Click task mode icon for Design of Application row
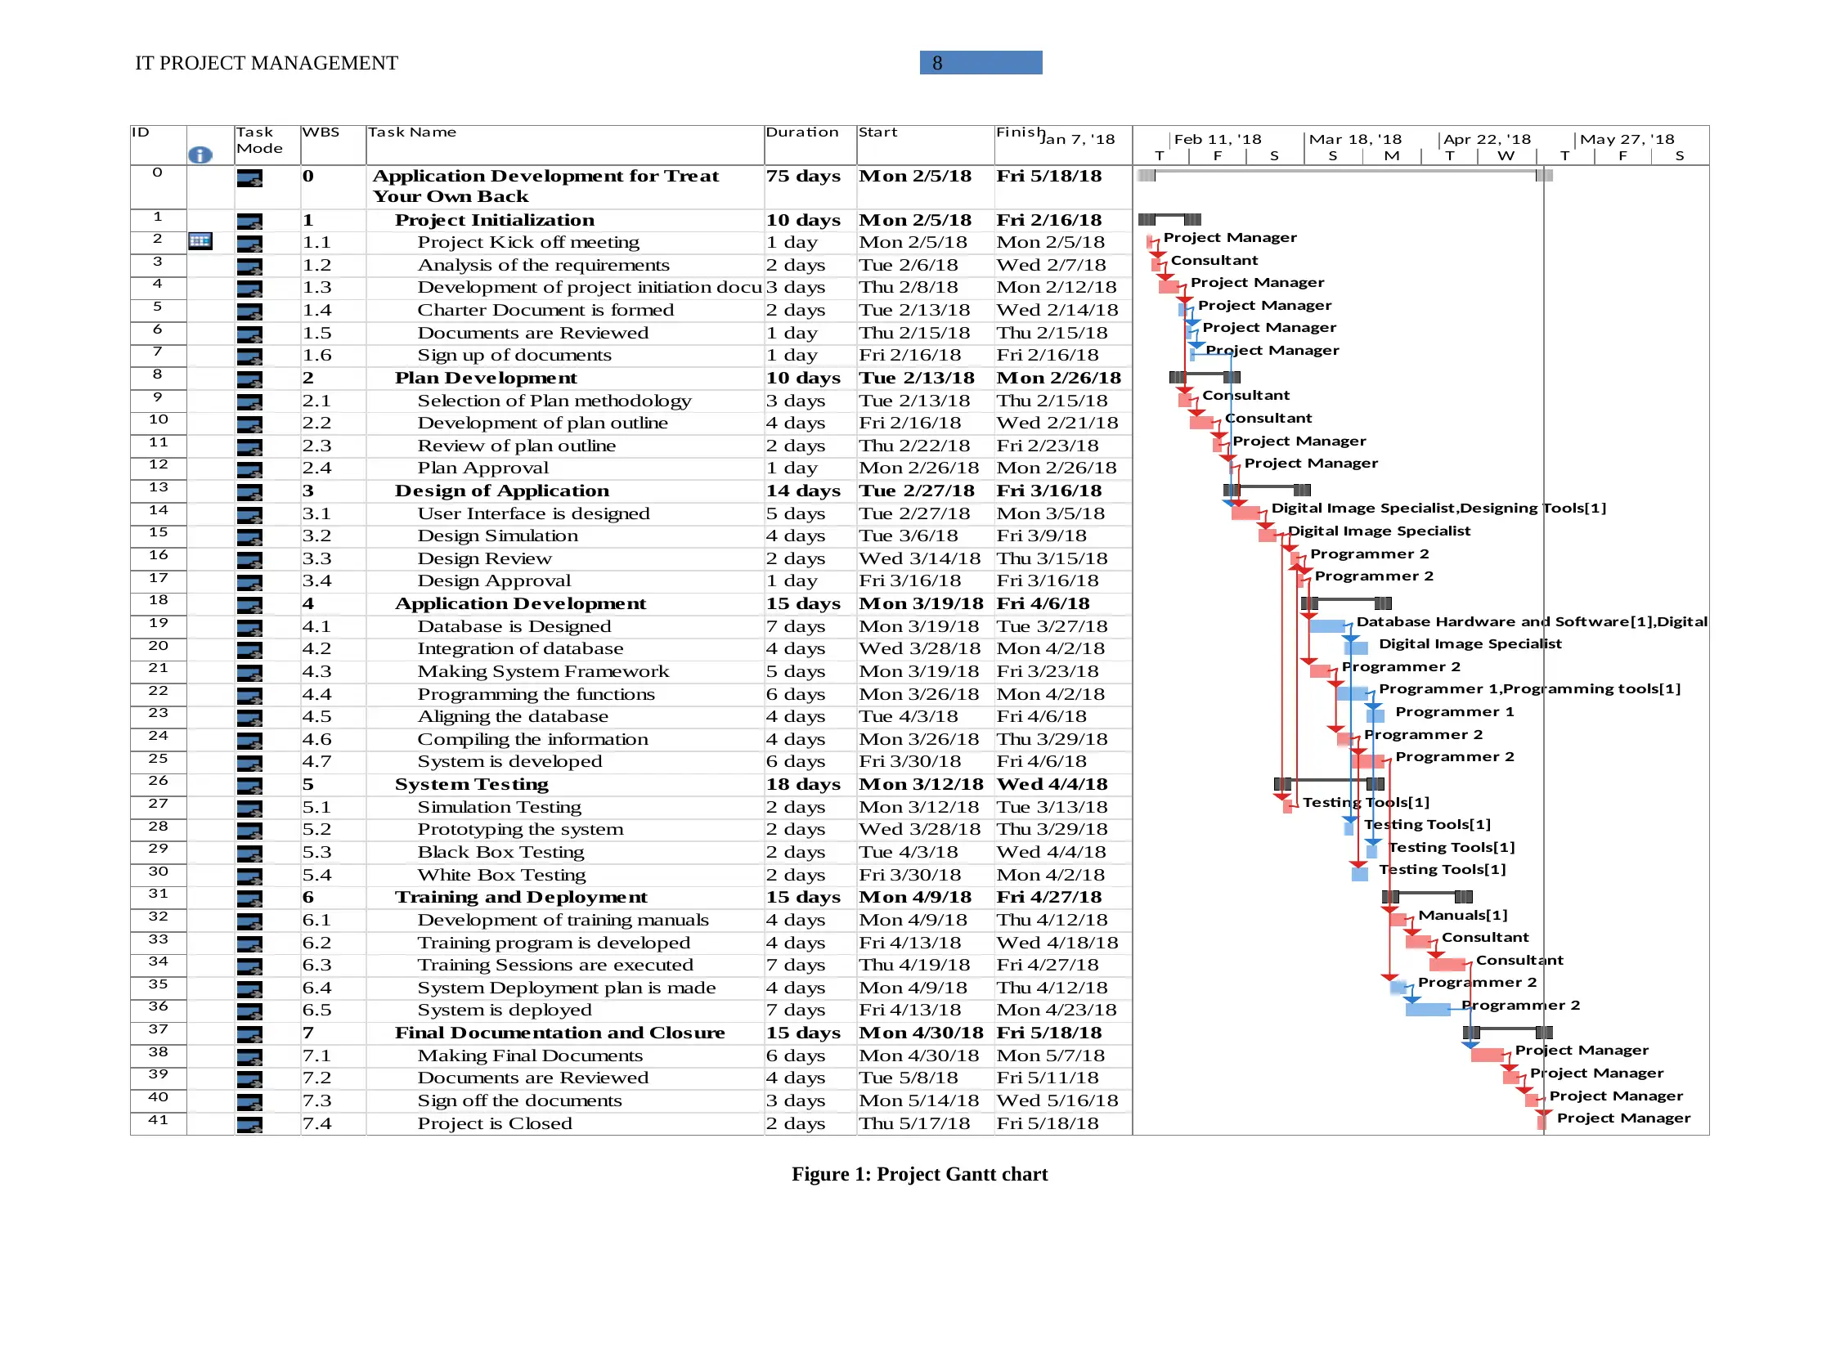The height and width of the screenshot is (1349, 1840). tap(249, 491)
